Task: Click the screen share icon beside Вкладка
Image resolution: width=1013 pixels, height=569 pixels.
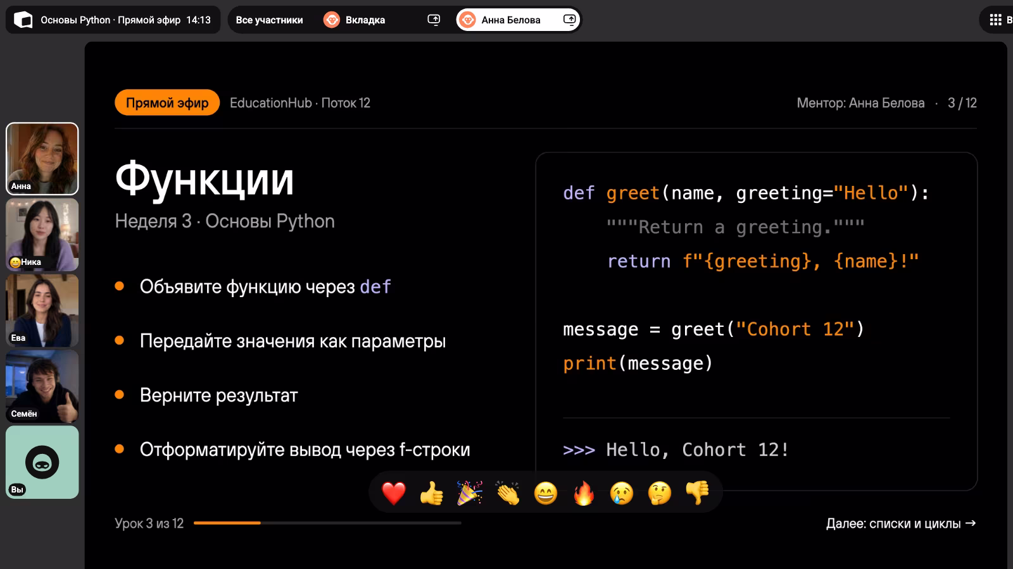Action: click(x=434, y=20)
